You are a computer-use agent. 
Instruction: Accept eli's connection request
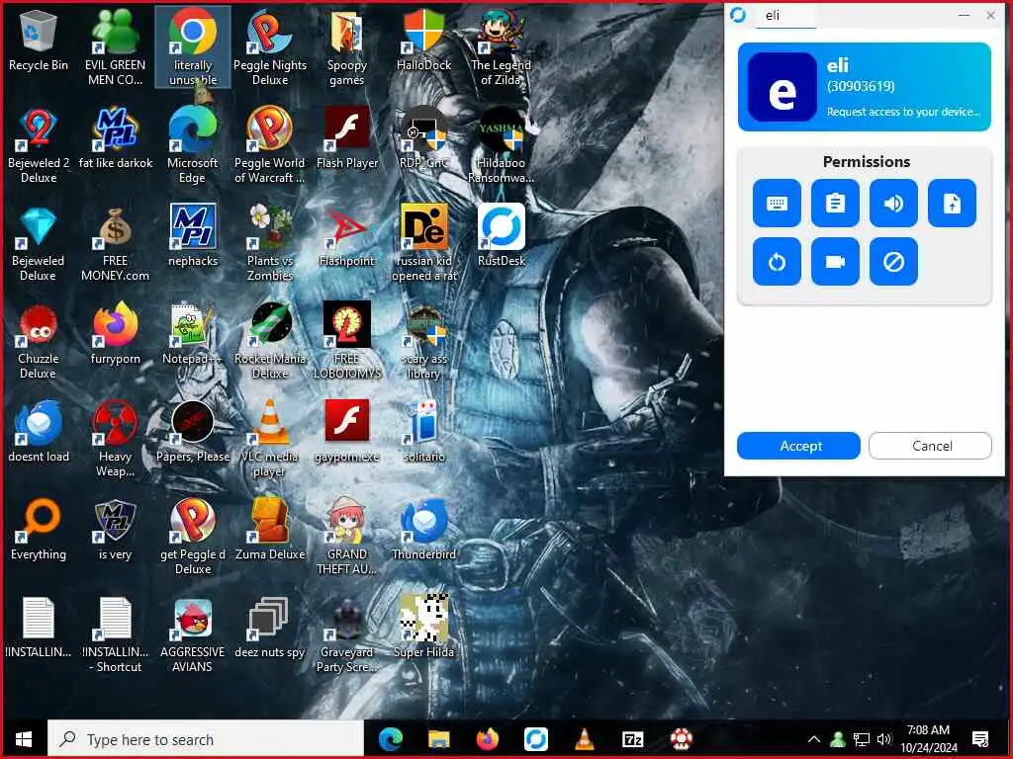798,446
